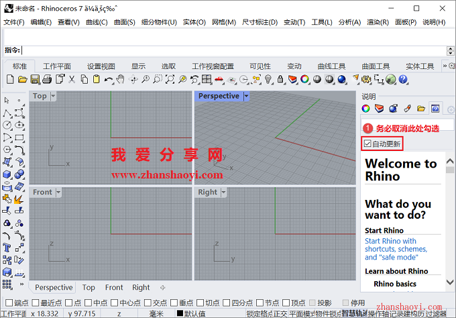Select the Polygon tool in left sidebar

coord(7,150)
